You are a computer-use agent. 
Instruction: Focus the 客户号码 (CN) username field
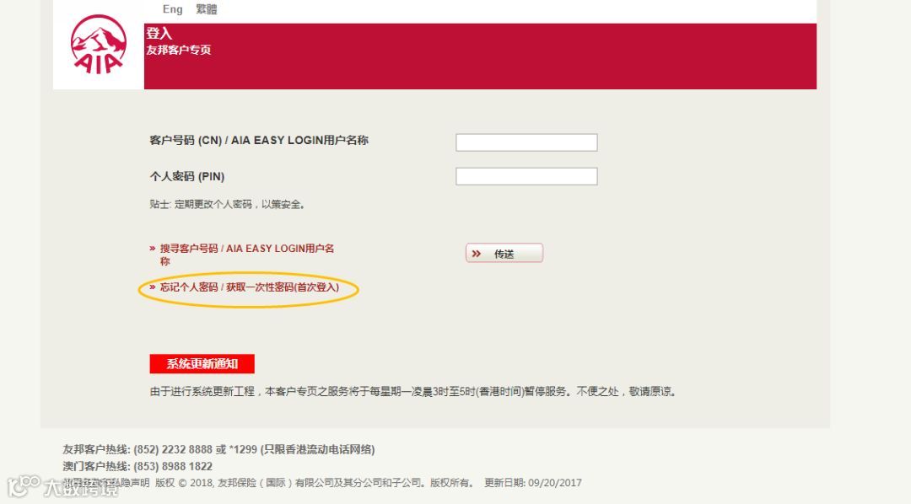point(526,142)
